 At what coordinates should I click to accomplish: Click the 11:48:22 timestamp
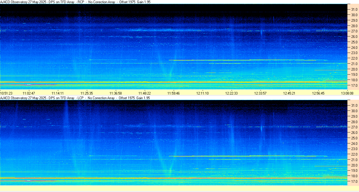click(x=144, y=93)
